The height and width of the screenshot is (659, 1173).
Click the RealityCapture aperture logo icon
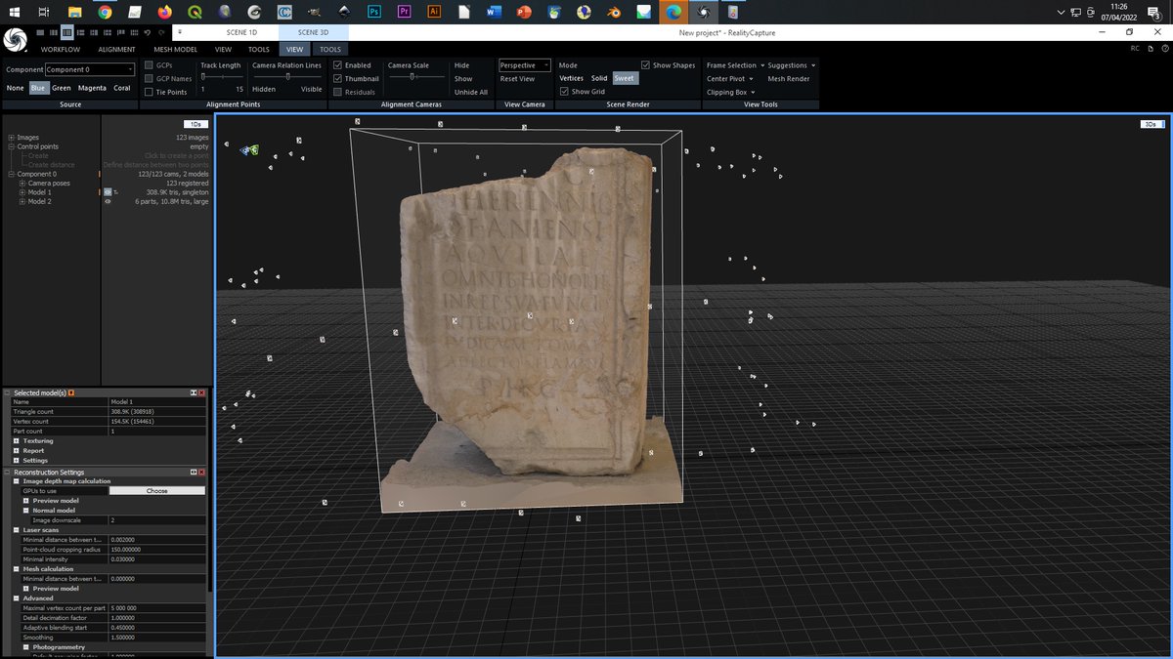pos(17,40)
